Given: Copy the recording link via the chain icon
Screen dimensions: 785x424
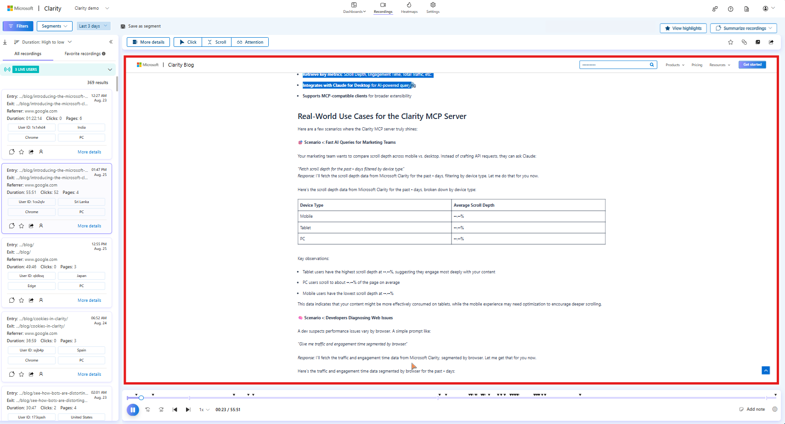Looking at the screenshot, I should (x=744, y=42).
